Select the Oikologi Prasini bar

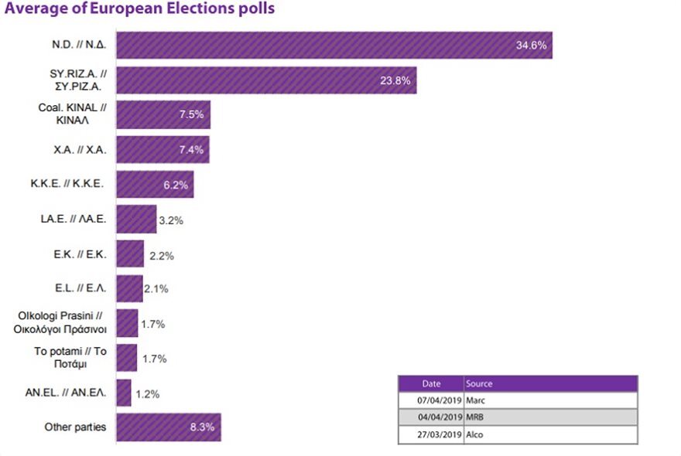pyautogui.click(x=127, y=323)
